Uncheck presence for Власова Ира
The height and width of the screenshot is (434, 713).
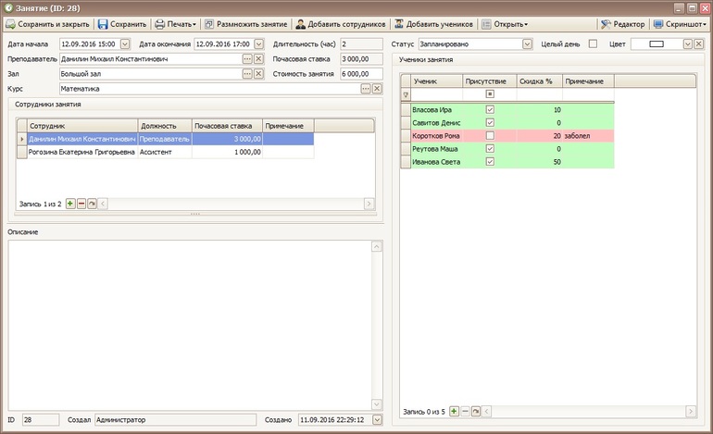pyautogui.click(x=490, y=109)
